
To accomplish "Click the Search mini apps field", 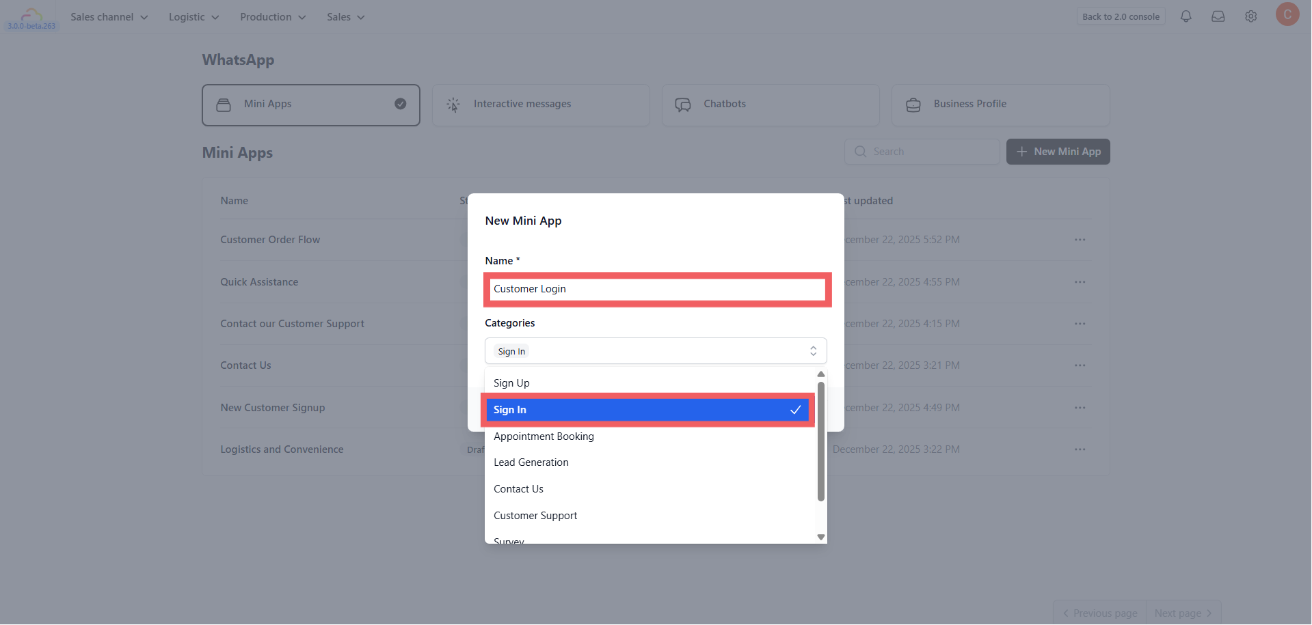I will (x=922, y=152).
